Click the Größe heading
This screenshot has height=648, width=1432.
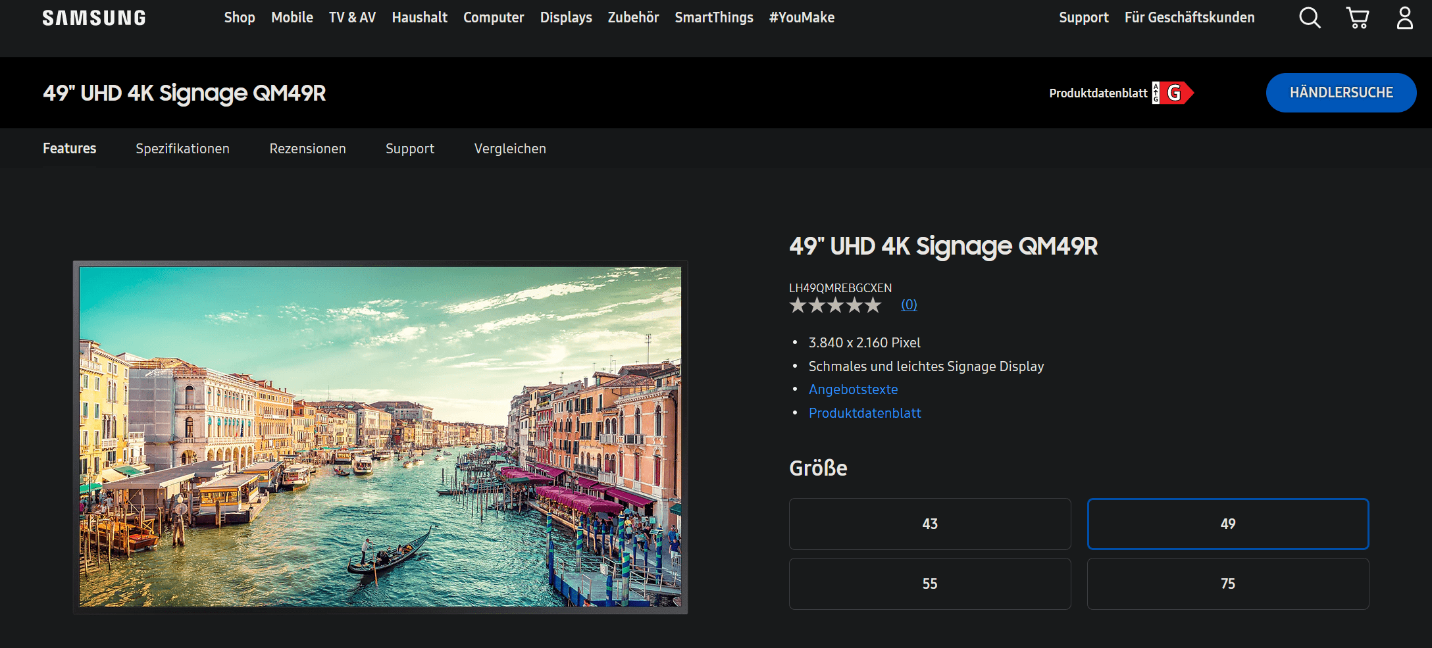pos(818,468)
